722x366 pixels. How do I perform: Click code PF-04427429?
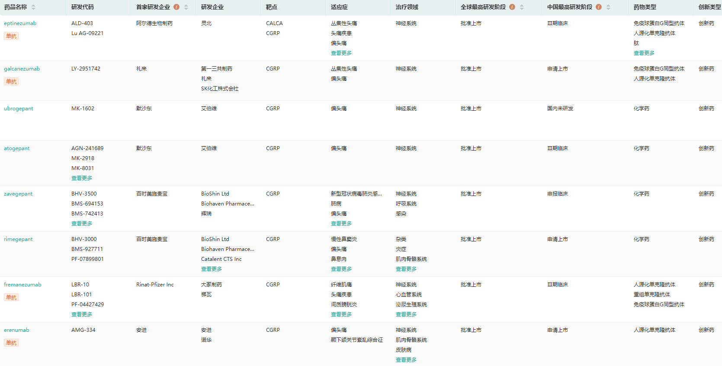(87, 305)
